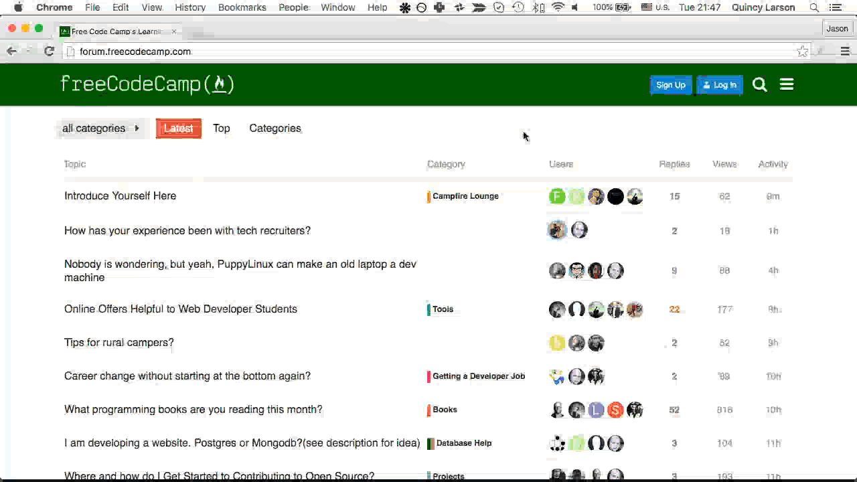Click the first avatar on tech recruiters row

pos(557,230)
